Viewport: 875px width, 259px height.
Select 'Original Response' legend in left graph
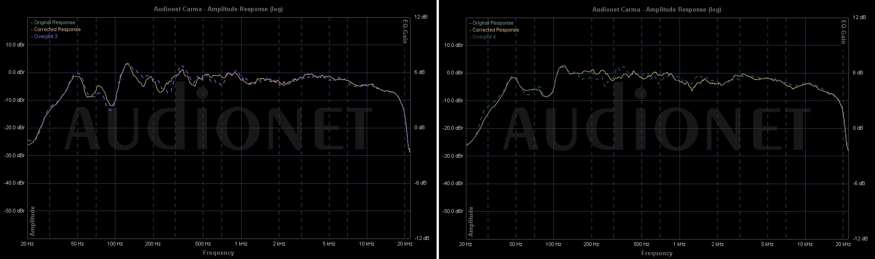pyautogui.click(x=53, y=22)
